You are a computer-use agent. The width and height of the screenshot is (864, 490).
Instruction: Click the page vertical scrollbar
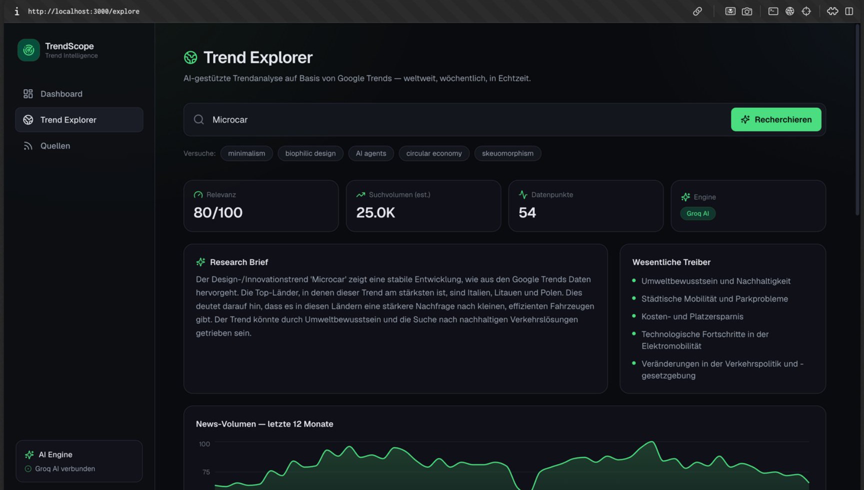(x=857, y=120)
